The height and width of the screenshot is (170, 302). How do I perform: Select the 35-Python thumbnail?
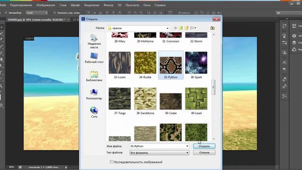171,65
